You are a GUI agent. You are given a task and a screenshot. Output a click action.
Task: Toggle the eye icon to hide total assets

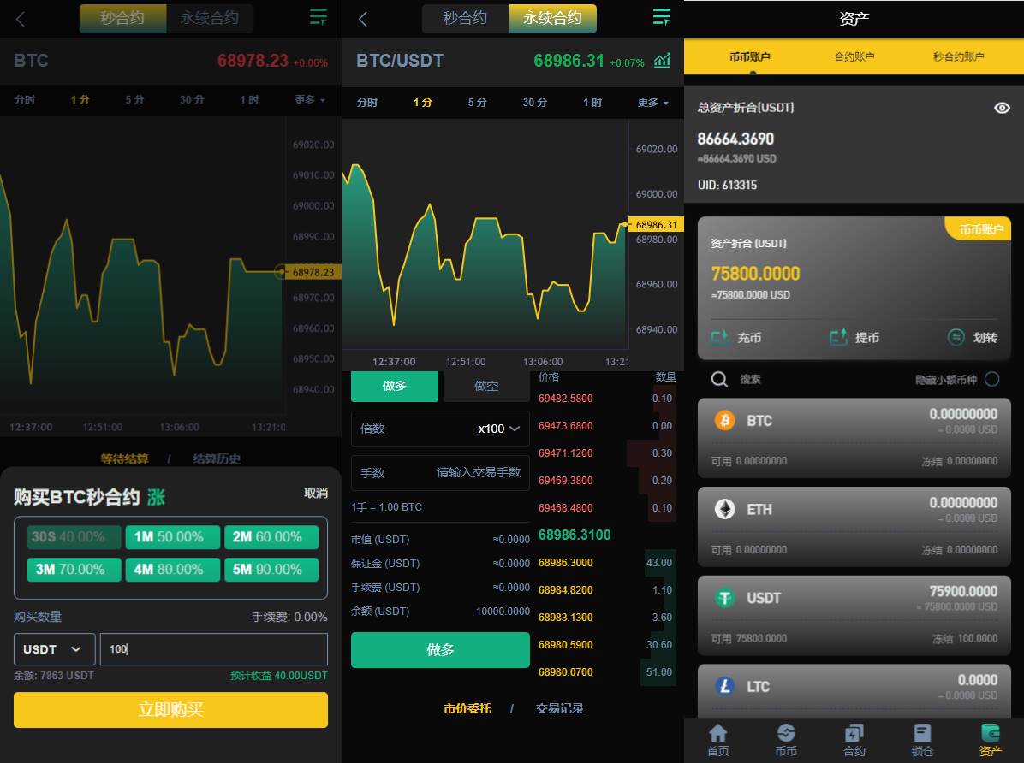pyautogui.click(x=1002, y=108)
